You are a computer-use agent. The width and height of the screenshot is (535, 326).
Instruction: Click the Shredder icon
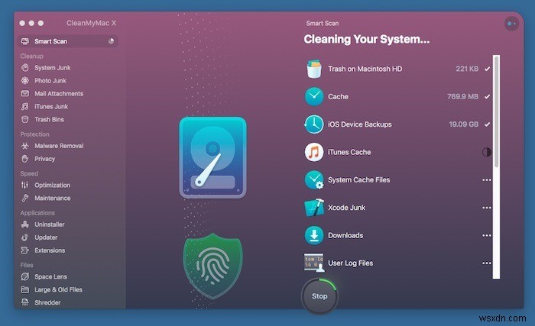point(25,302)
